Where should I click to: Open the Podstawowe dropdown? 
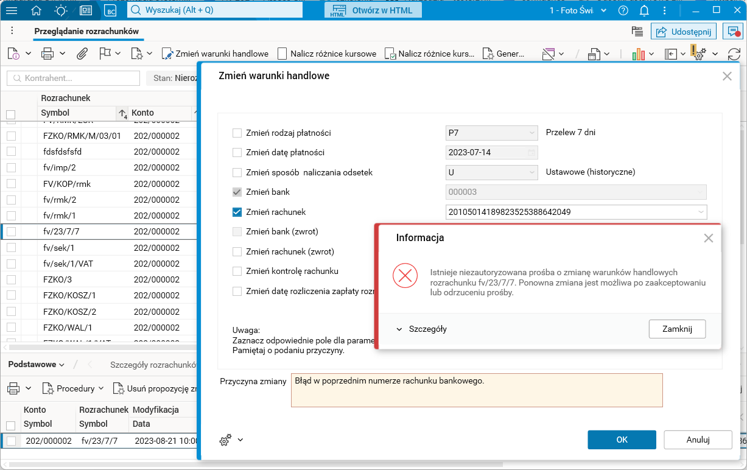(36, 365)
